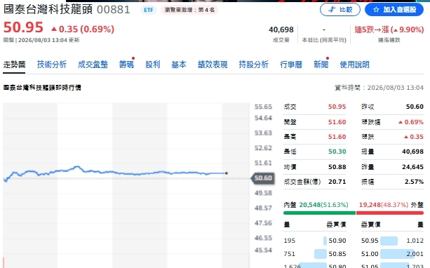The image size is (430, 268).
Task: Click the 使用說明 link
Action: point(354,65)
